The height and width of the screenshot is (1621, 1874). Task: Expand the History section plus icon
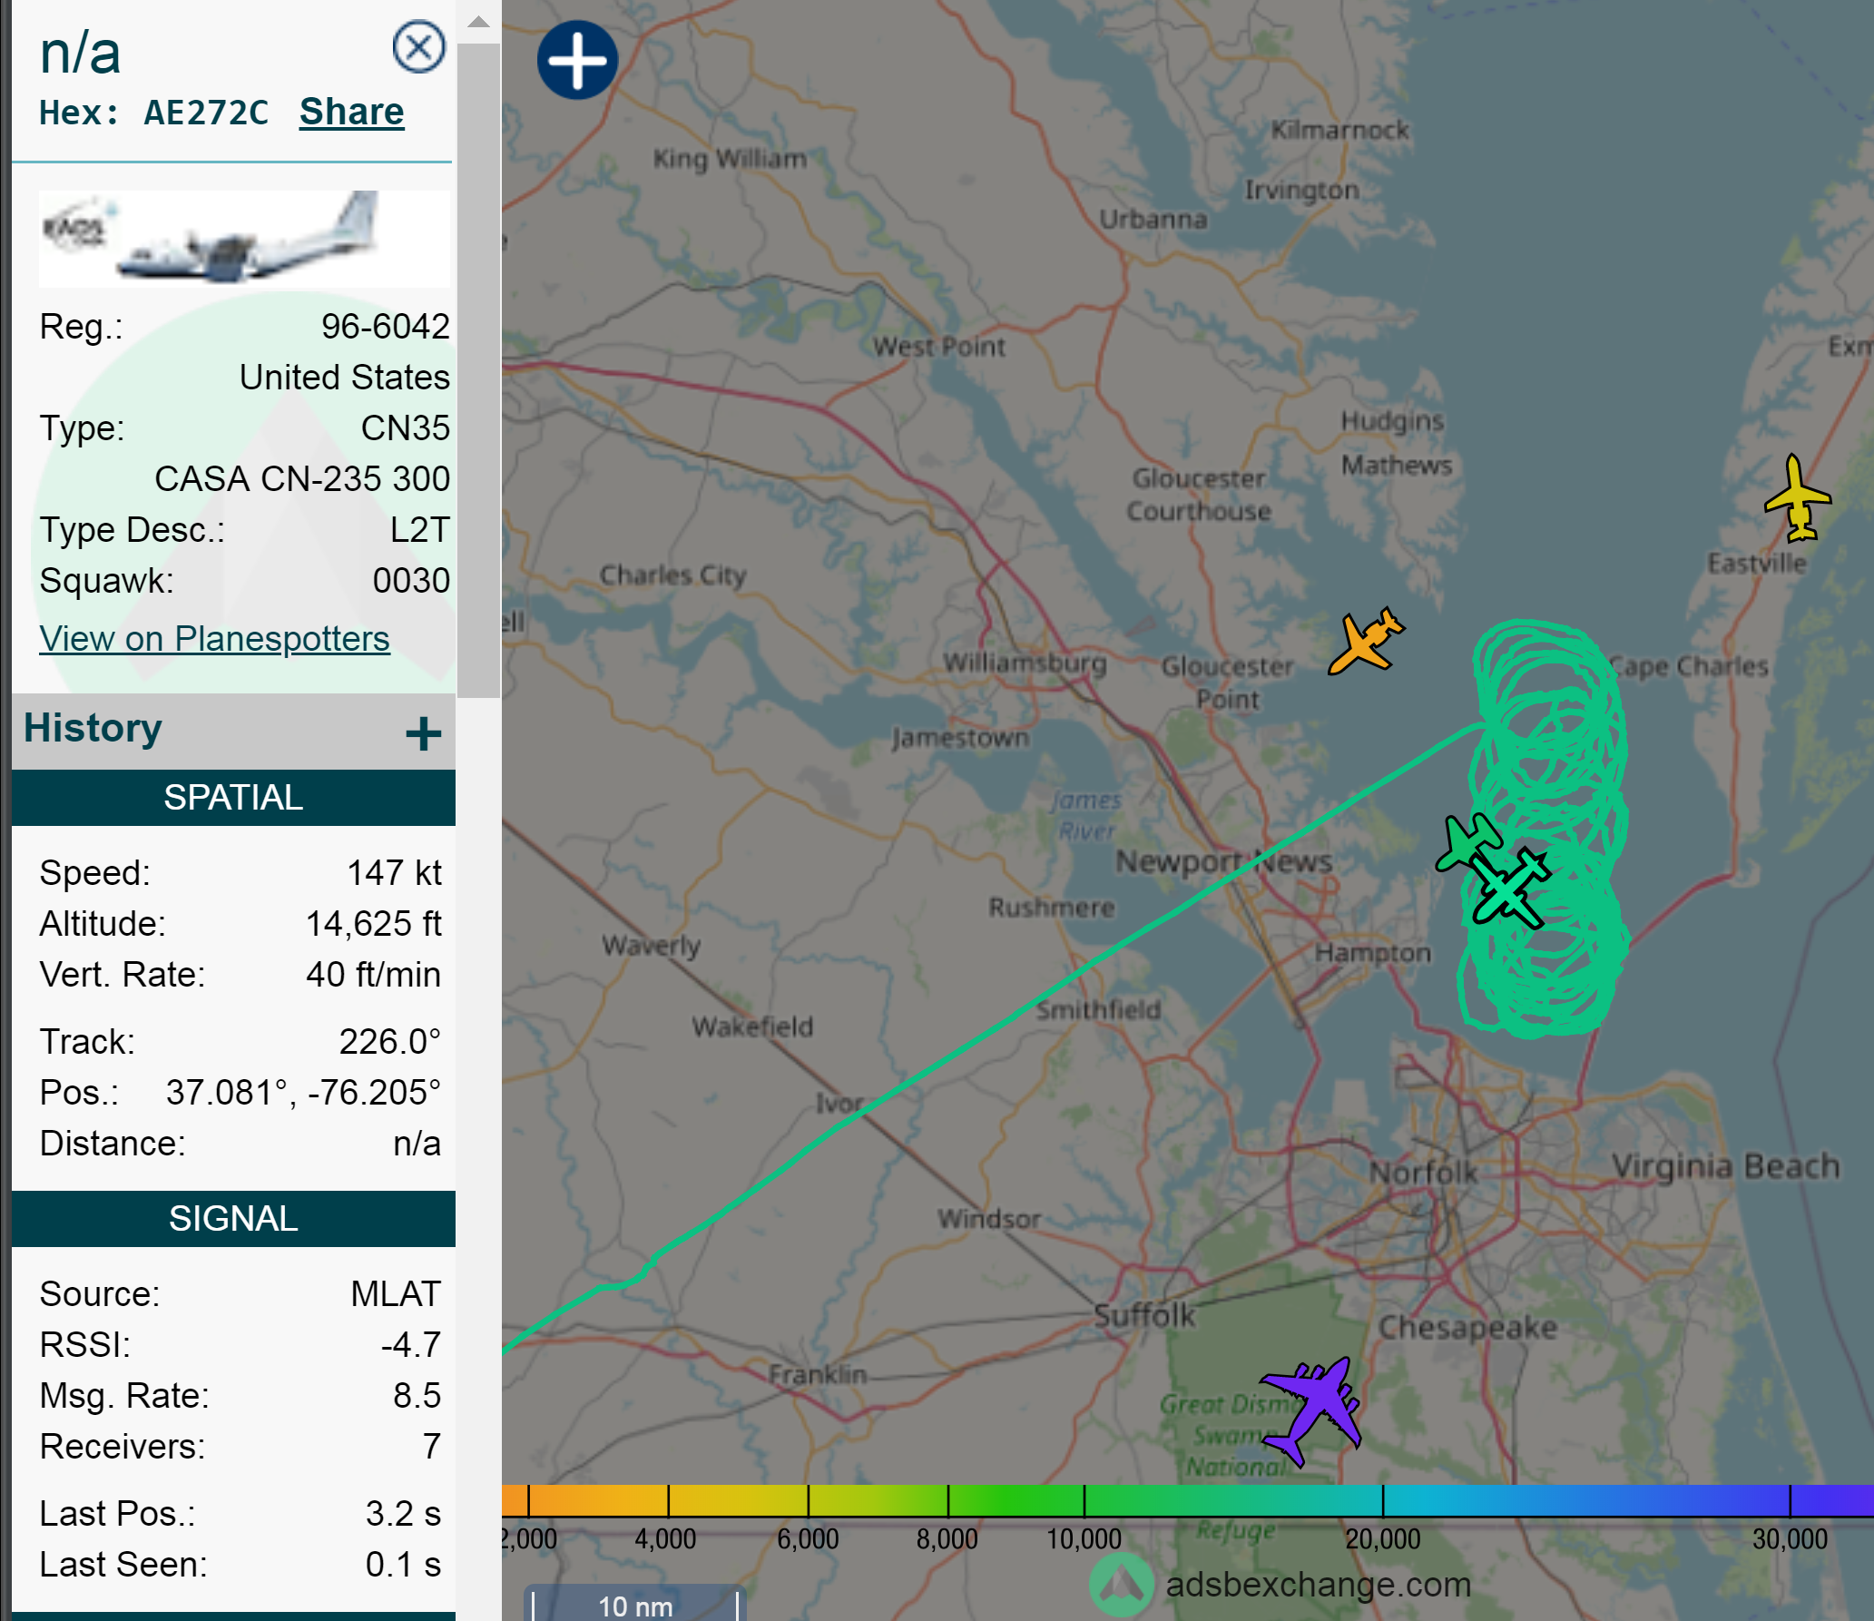(423, 732)
